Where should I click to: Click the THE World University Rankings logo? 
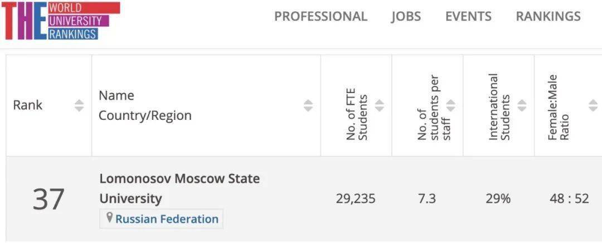coord(61,21)
